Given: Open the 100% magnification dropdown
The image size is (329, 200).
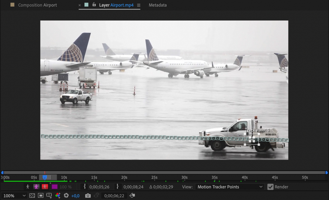Looking at the screenshot, I should [14, 196].
